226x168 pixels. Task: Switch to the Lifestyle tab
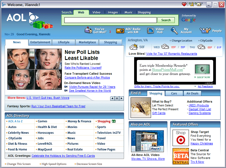(64, 42)
